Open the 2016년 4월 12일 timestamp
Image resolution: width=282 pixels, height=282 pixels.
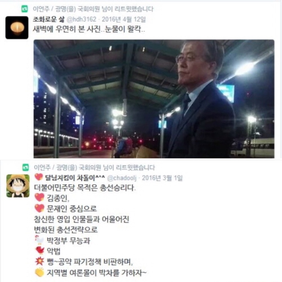[x=124, y=19]
